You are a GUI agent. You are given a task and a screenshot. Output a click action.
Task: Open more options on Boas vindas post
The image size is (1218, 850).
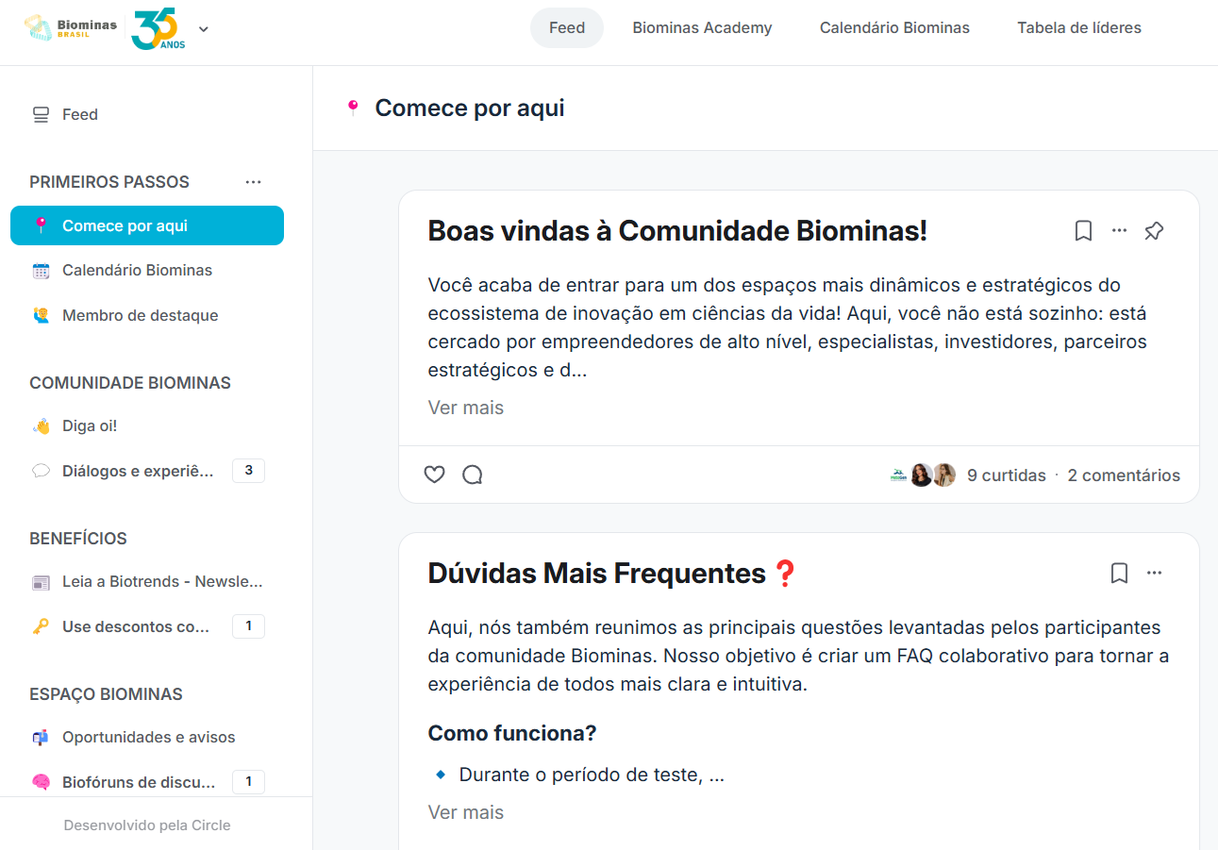click(x=1119, y=230)
